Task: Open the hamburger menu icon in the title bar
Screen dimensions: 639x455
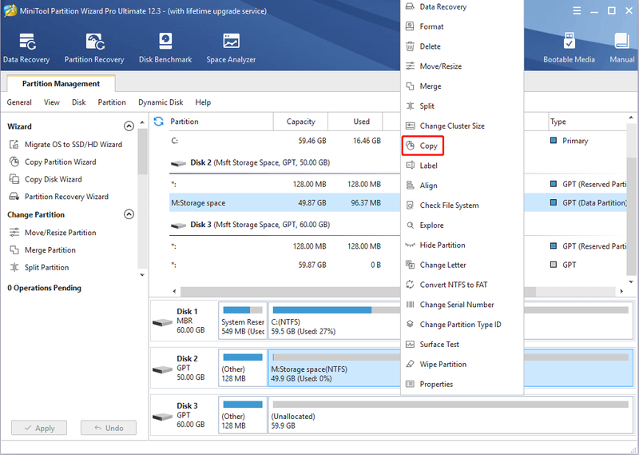Action: (577, 10)
